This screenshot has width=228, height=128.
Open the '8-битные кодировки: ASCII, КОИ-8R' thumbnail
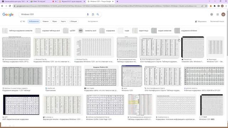pyautogui.click(x=204, y=76)
